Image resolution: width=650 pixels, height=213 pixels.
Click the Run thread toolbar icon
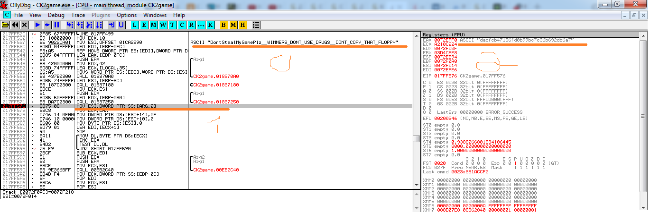point(48,25)
